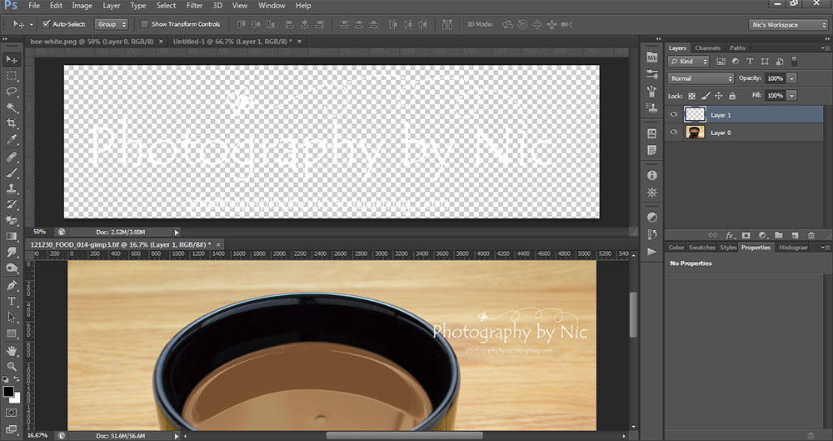Pick the Horizontal Type tool
The width and height of the screenshot is (833, 441).
(x=12, y=301)
